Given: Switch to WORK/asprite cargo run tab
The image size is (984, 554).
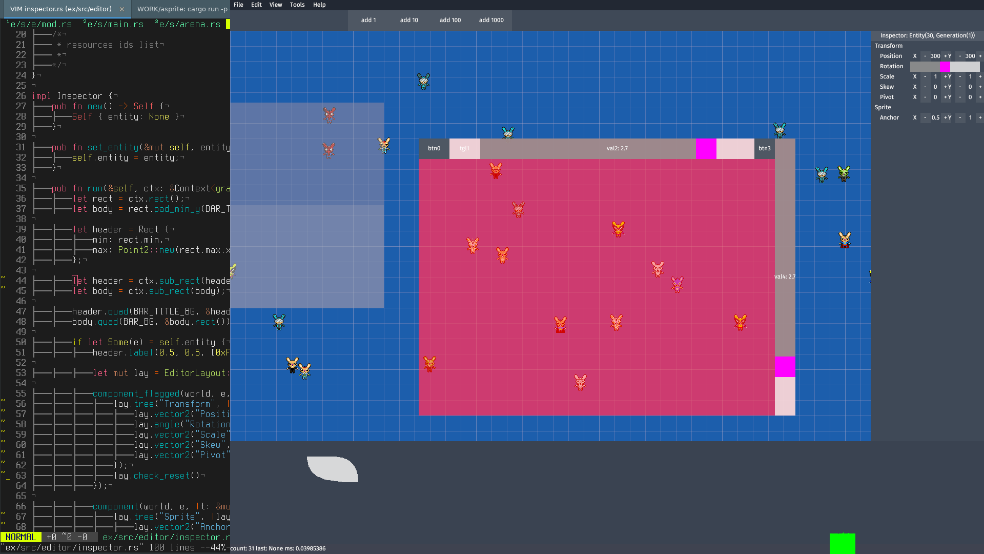Looking at the screenshot, I should pos(182,9).
